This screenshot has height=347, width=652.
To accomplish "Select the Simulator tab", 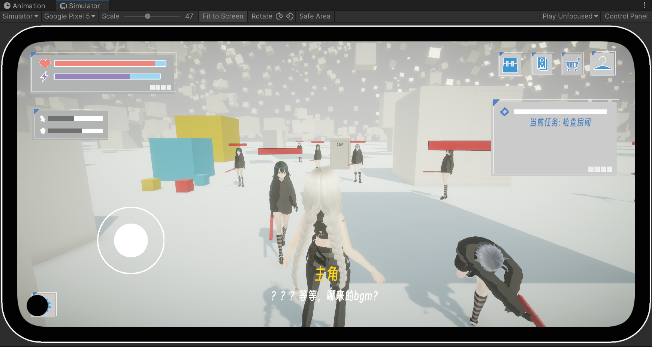I will tap(80, 6).
